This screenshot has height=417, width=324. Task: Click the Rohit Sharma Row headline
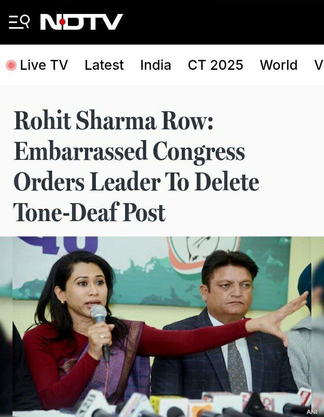coord(136,166)
